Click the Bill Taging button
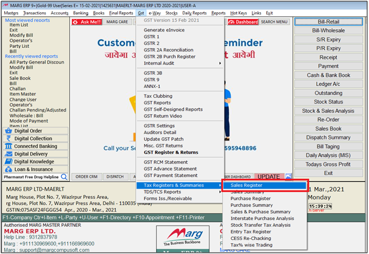The height and width of the screenshot is (254, 369). 328,146
